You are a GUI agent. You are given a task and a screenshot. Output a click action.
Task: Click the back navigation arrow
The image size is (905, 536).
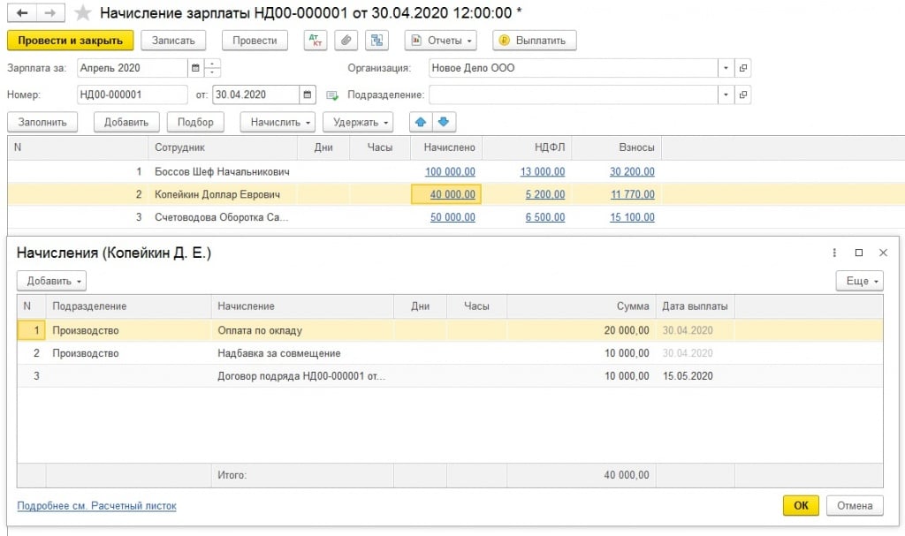pos(21,13)
